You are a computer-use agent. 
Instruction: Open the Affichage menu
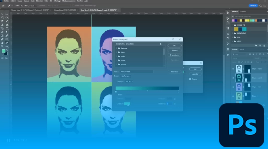click(x=57, y=1)
